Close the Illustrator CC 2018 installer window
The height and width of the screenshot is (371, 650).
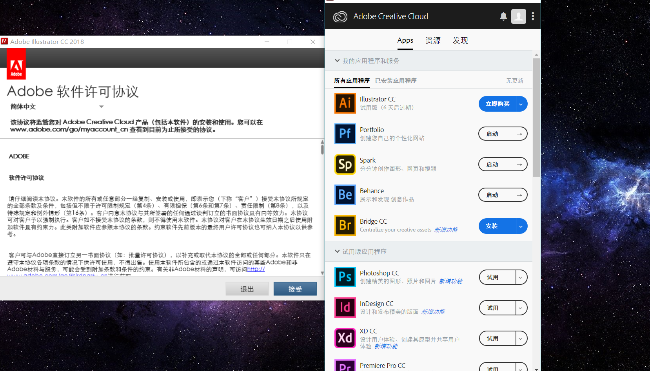click(313, 42)
